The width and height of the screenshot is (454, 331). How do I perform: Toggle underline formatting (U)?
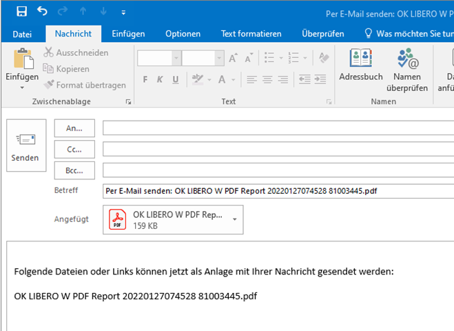click(x=176, y=80)
